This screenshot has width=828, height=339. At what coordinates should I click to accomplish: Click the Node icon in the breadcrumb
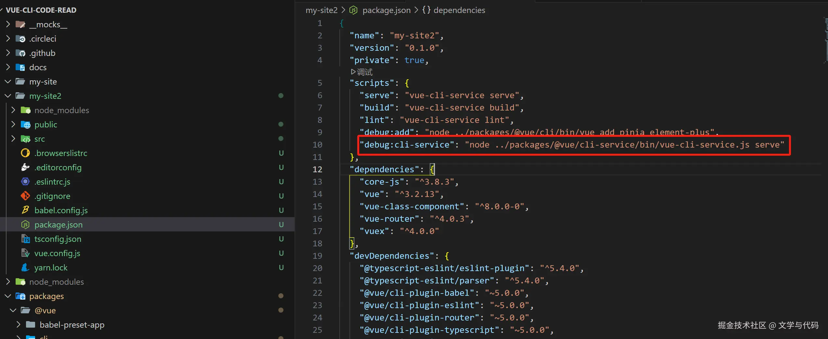click(353, 10)
